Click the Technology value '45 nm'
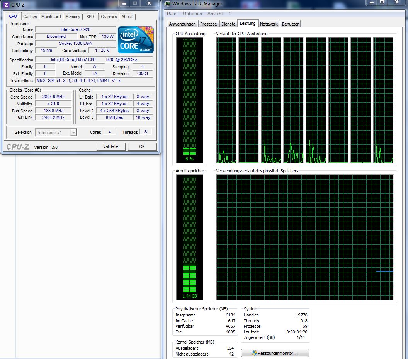 [46, 50]
